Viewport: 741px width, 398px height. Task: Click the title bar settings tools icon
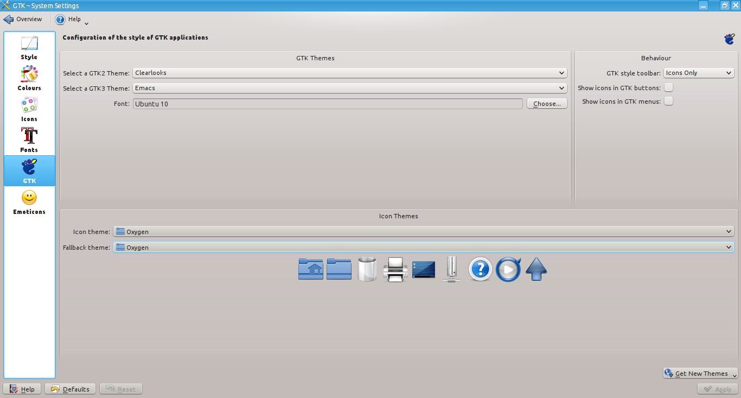tap(6, 5)
